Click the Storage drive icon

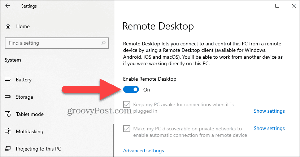tap(8, 97)
